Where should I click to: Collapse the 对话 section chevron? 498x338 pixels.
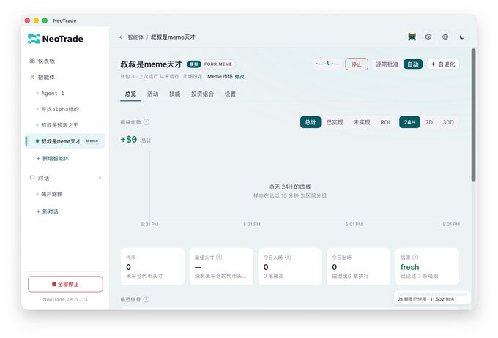point(100,178)
